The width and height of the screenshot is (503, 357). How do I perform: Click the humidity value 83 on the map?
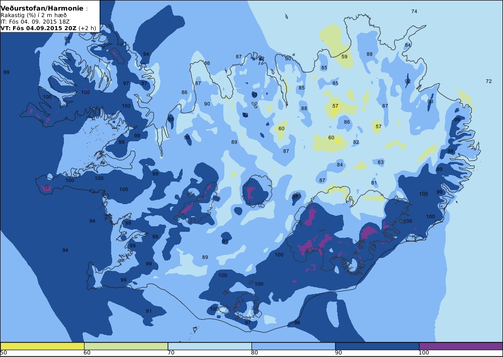380,162
